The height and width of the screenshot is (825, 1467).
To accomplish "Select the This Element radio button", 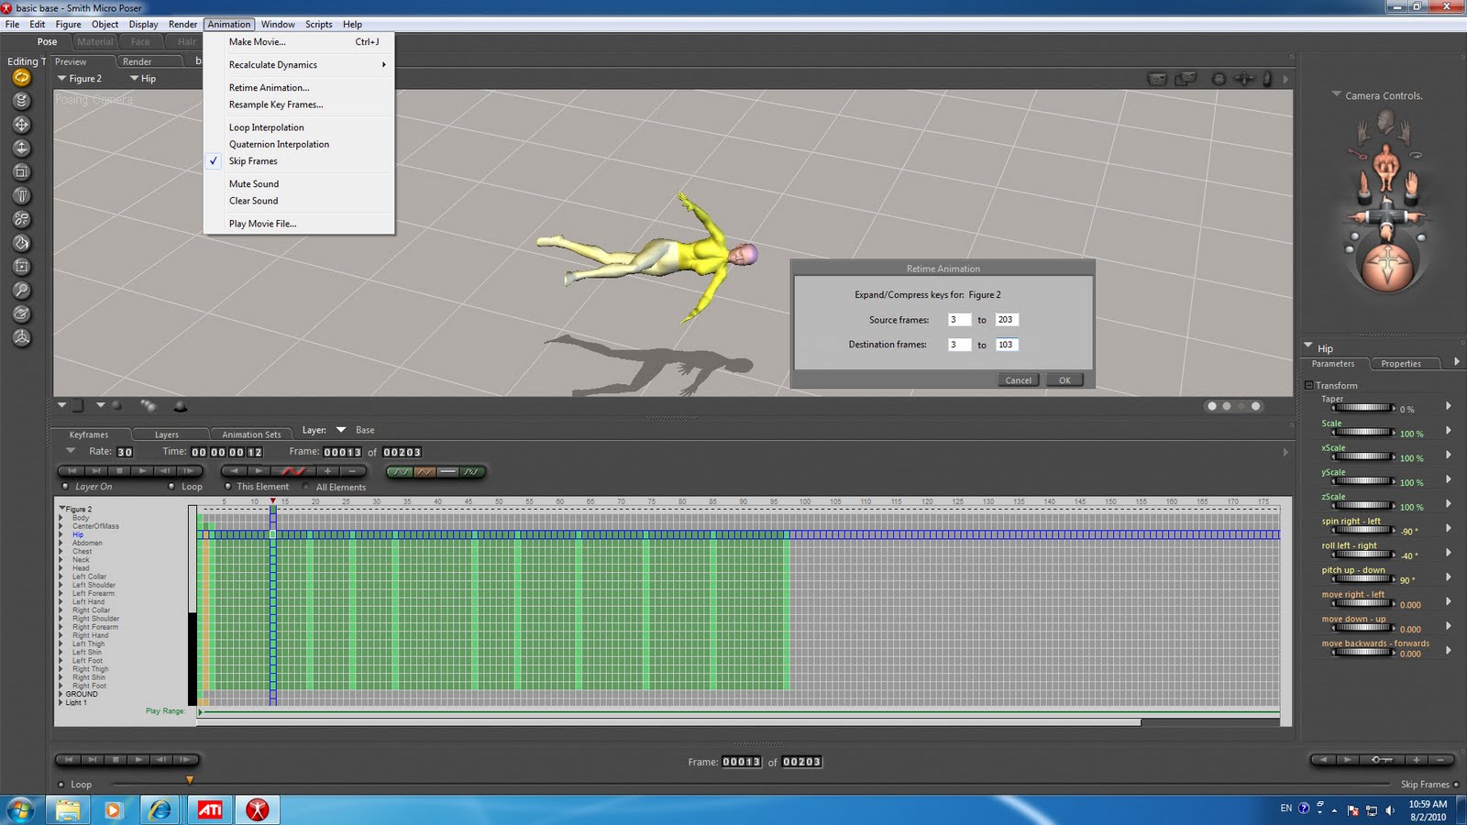I will point(228,487).
